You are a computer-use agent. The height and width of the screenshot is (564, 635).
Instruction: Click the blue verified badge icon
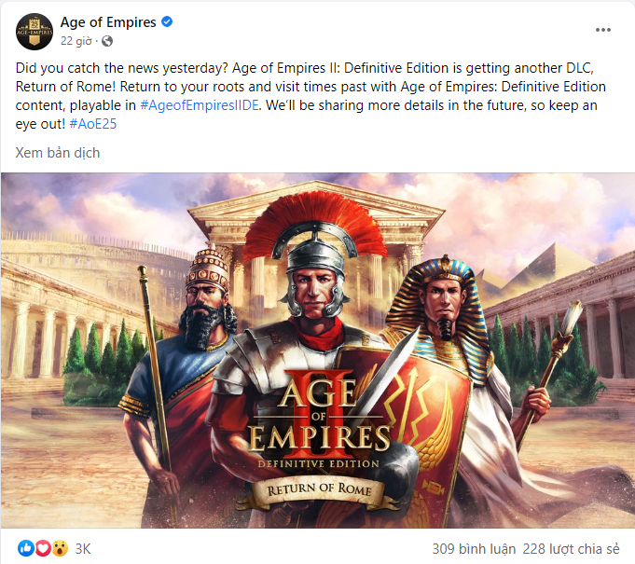[167, 21]
